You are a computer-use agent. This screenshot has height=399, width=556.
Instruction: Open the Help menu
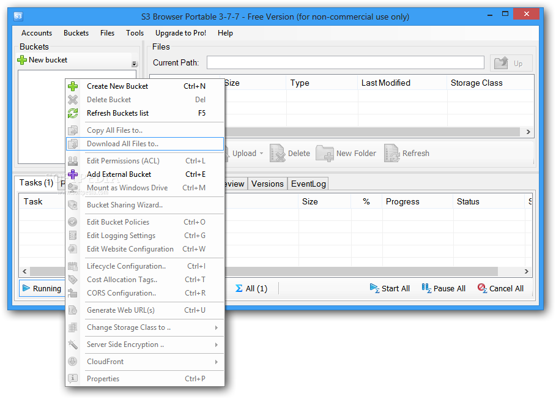tap(225, 33)
